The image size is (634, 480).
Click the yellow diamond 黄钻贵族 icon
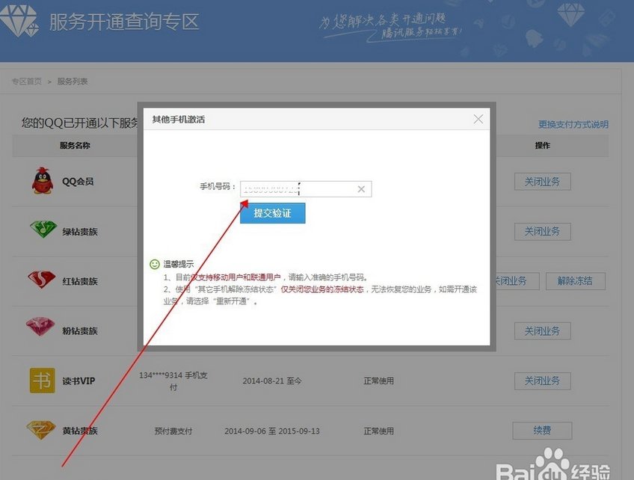point(41,430)
